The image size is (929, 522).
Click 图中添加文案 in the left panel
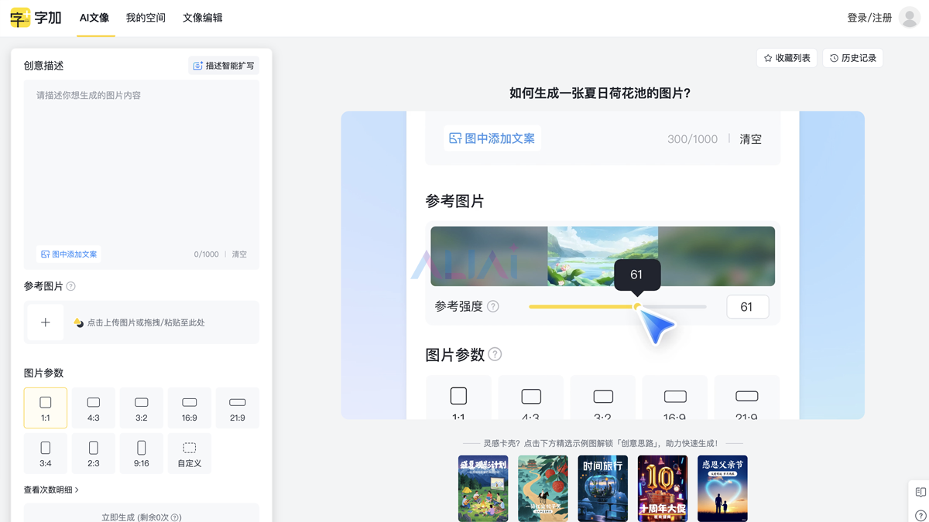[x=69, y=254]
